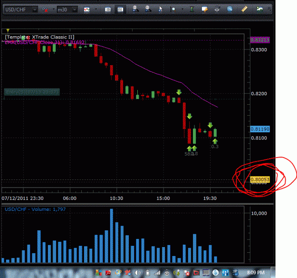
Task: Click the yellow marker at chart top-left
Action: coord(8,30)
